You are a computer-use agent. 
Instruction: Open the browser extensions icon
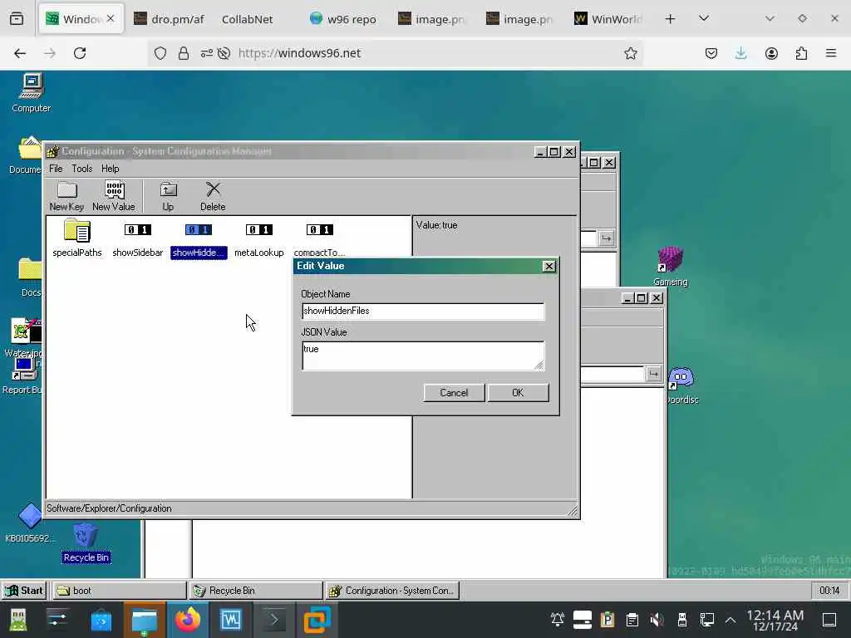(801, 53)
